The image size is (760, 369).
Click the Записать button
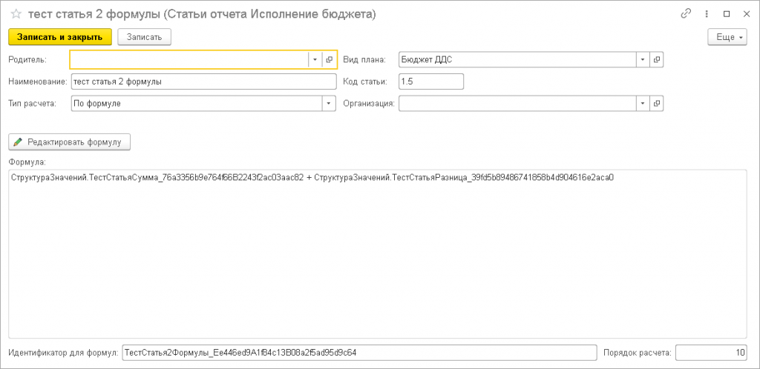coord(144,36)
